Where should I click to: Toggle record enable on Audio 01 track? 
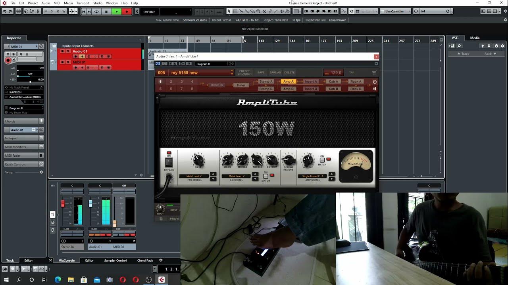(x=75, y=57)
